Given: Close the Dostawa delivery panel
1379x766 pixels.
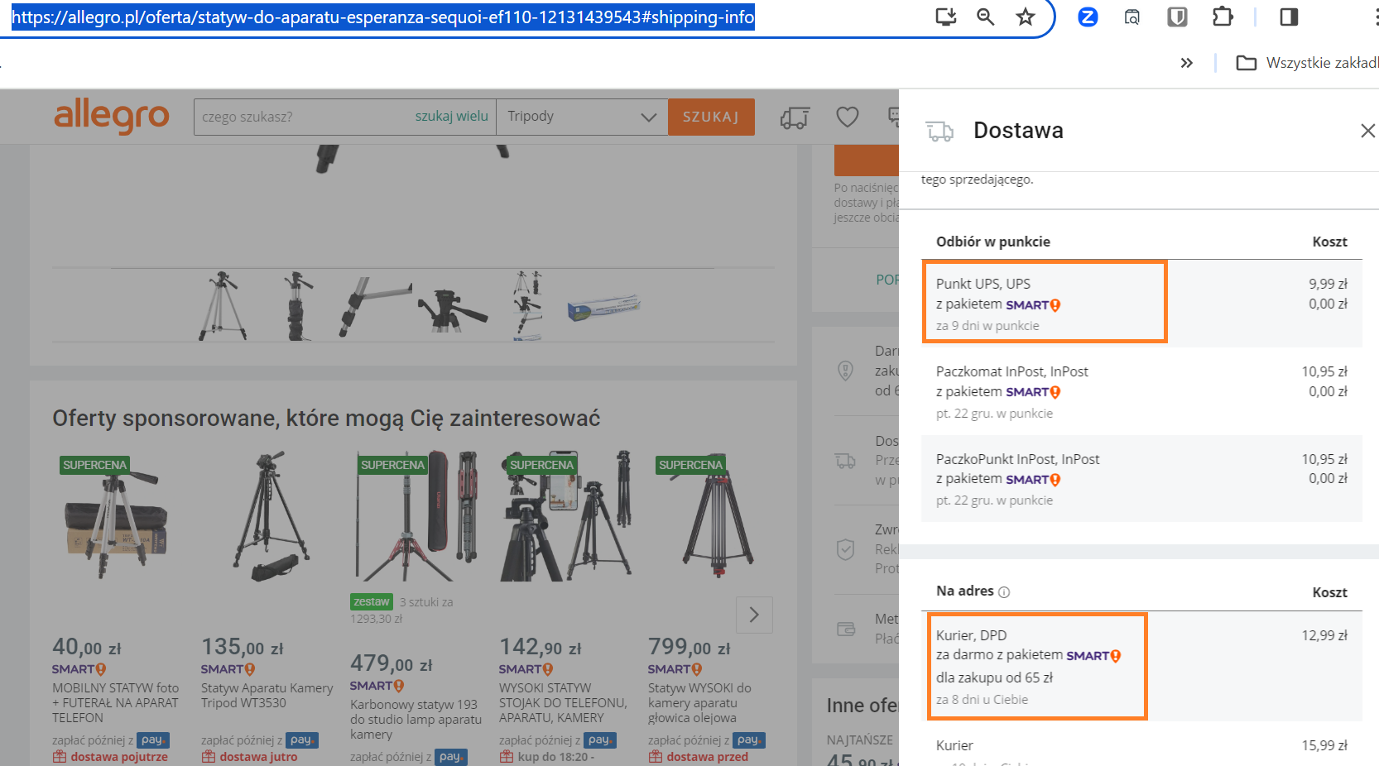Looking at the screenshot, I should pyautogui.click(x=1367, y=130).
